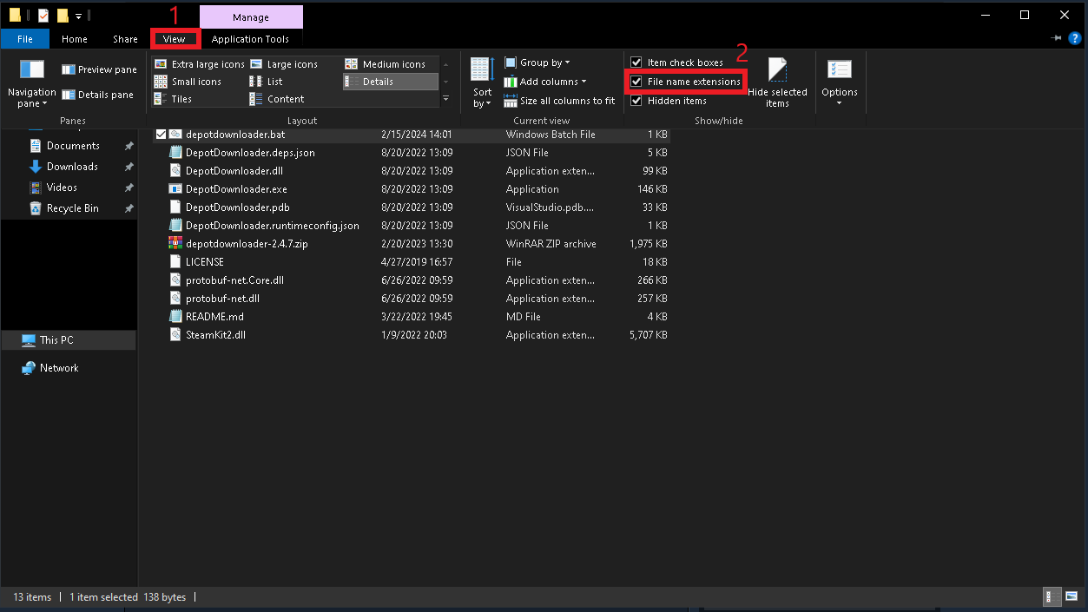Open the Customize Quick Access Toolbar arrow
The height and width of the screenshot is (612, 1088).
pyautogui.click(x=79, y=16)
